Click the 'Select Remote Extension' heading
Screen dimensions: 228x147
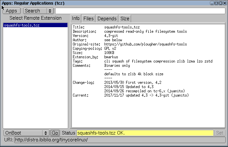(35, 18)
